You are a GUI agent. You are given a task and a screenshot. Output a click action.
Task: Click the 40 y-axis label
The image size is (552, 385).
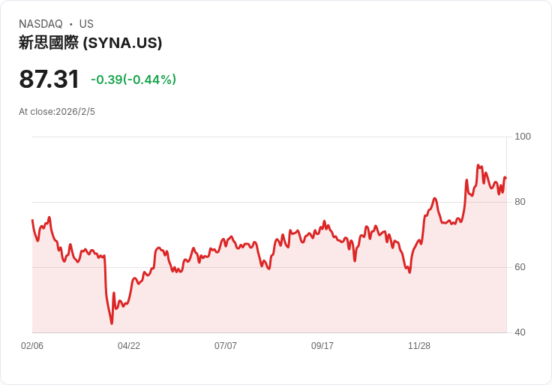(x=520, y=332)
